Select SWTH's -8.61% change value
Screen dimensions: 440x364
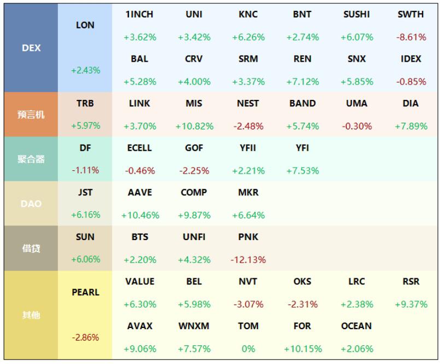(410, 37)
